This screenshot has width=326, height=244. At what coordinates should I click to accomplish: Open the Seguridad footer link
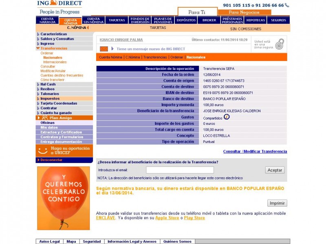tap(92, 242)
